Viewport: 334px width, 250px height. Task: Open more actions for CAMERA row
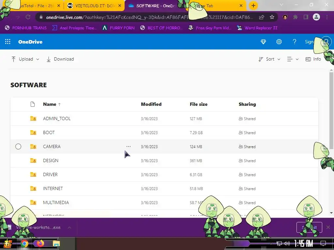(x=129, y=146)
